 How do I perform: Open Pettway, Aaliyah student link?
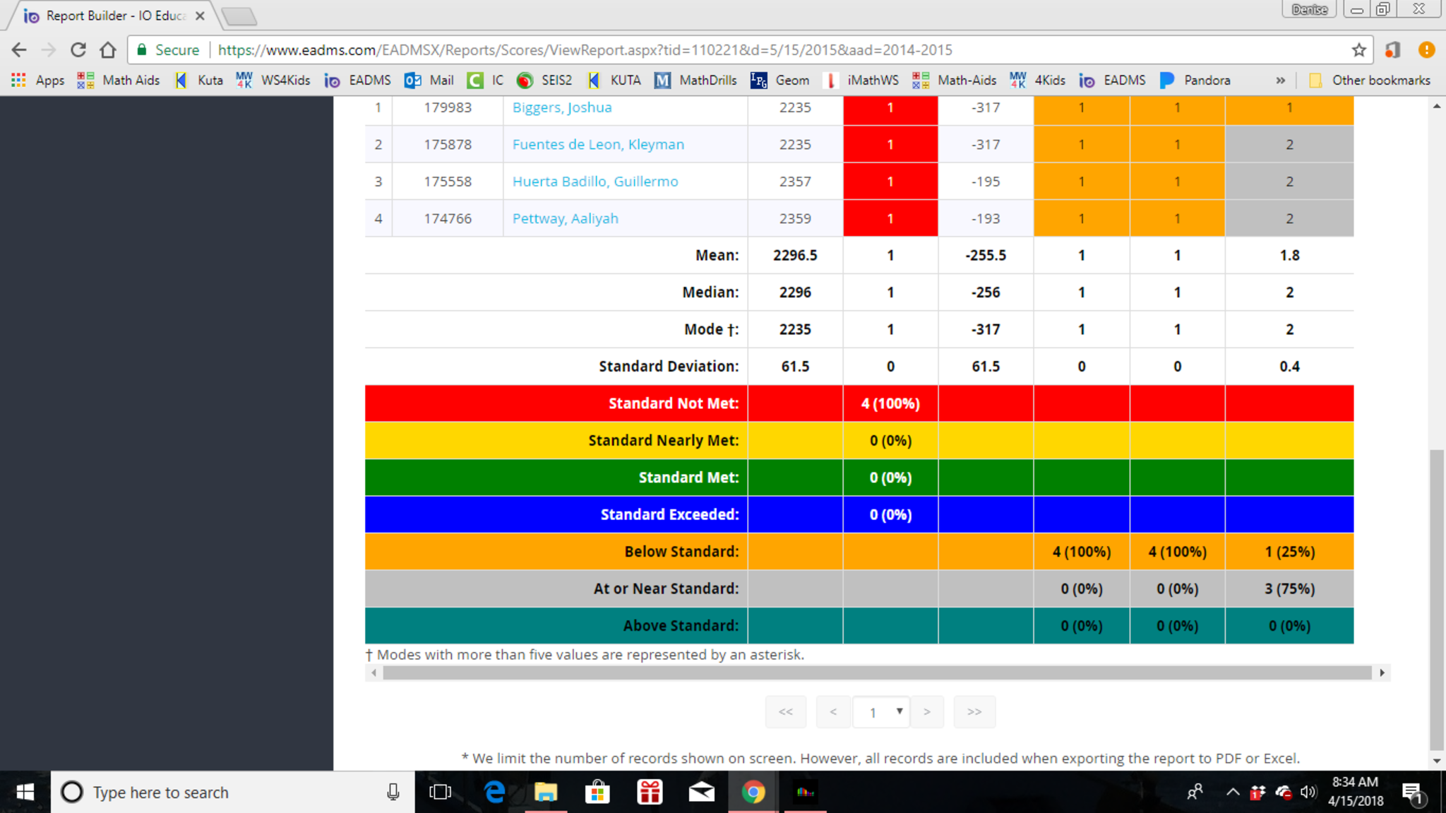pyautogui.click(x=565, y=218)
